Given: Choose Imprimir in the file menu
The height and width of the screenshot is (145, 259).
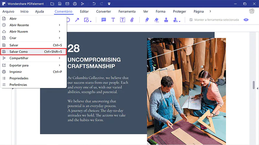Looking at the screenshot, I should point(33,72).
